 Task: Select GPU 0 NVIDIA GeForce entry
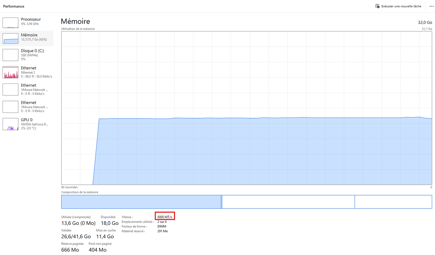tap(27, 124)
